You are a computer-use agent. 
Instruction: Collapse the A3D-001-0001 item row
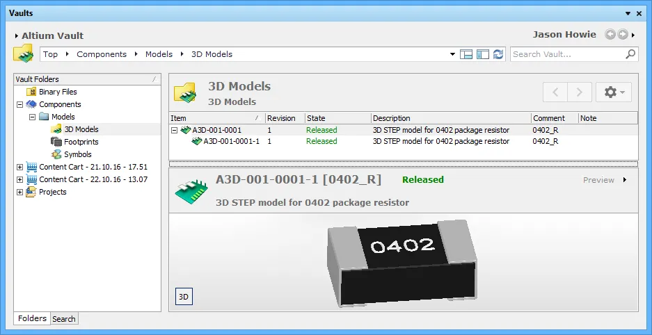pyautogui.click(x=175, y=131)
